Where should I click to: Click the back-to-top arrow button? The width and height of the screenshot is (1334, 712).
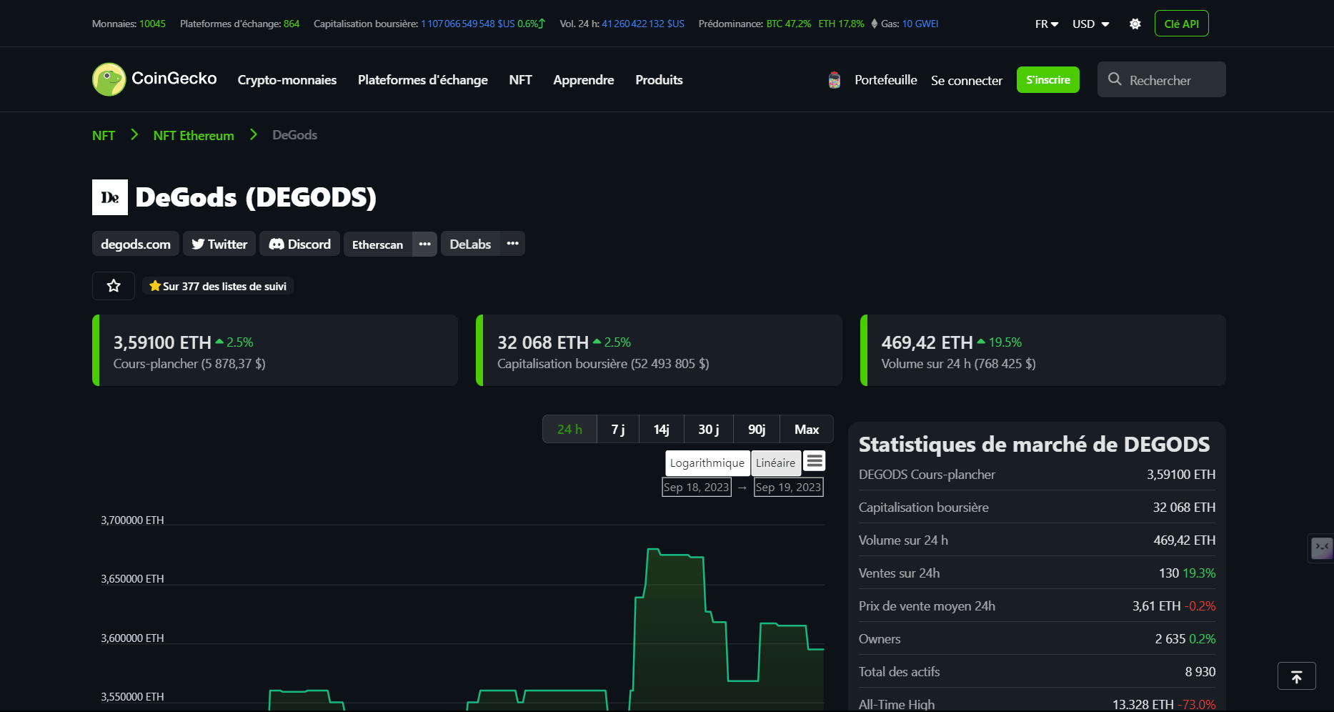tap(1296, 676)
